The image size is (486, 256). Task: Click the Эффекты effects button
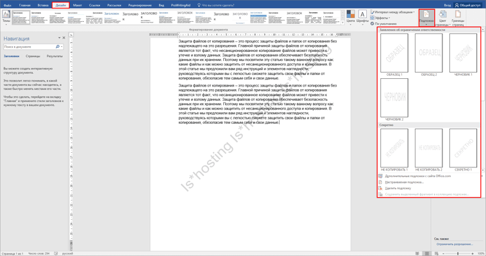(x=380, y=18)
